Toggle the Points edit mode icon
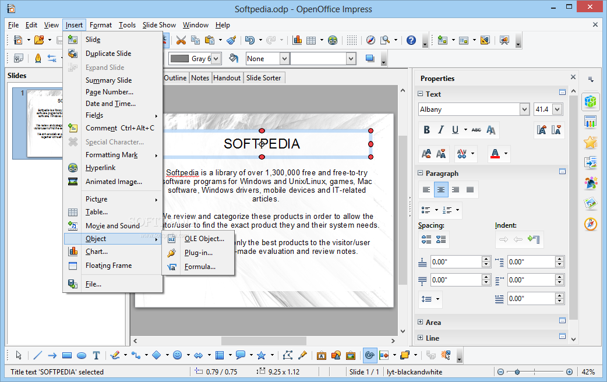 point(288,355)
